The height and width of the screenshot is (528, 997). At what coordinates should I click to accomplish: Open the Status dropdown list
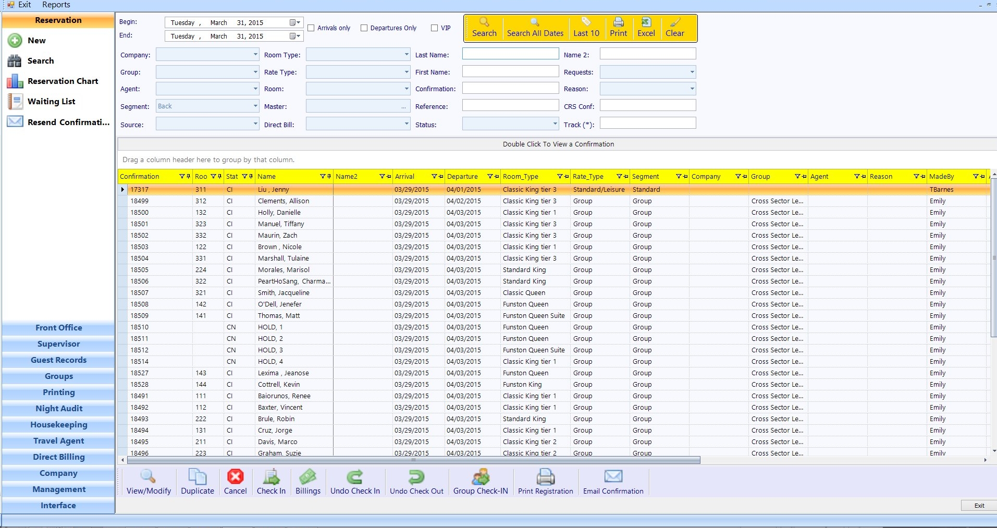point(555,124)
